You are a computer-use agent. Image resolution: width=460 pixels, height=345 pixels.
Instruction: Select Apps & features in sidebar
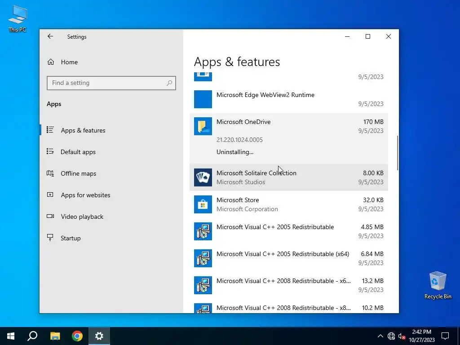pos(83,130)
